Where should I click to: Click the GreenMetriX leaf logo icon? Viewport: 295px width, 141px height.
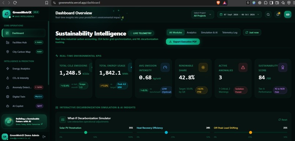point(6,14)
